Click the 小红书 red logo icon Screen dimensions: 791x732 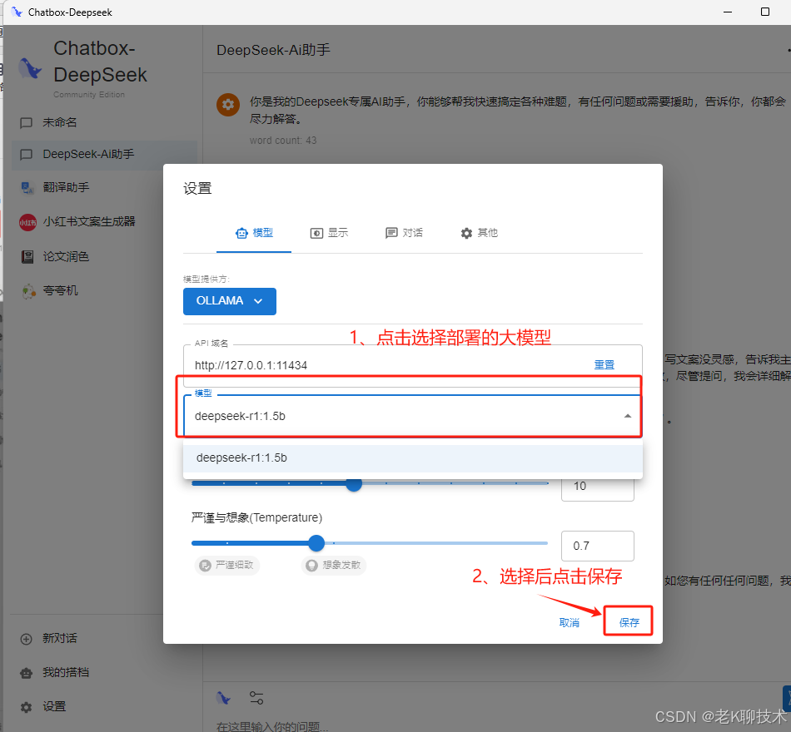(27, 222)
